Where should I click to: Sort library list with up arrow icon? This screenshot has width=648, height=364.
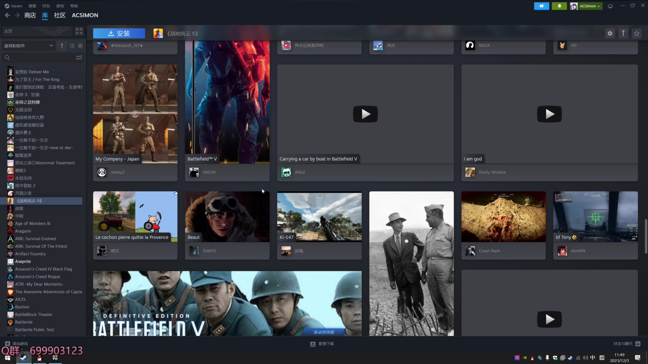62,46
